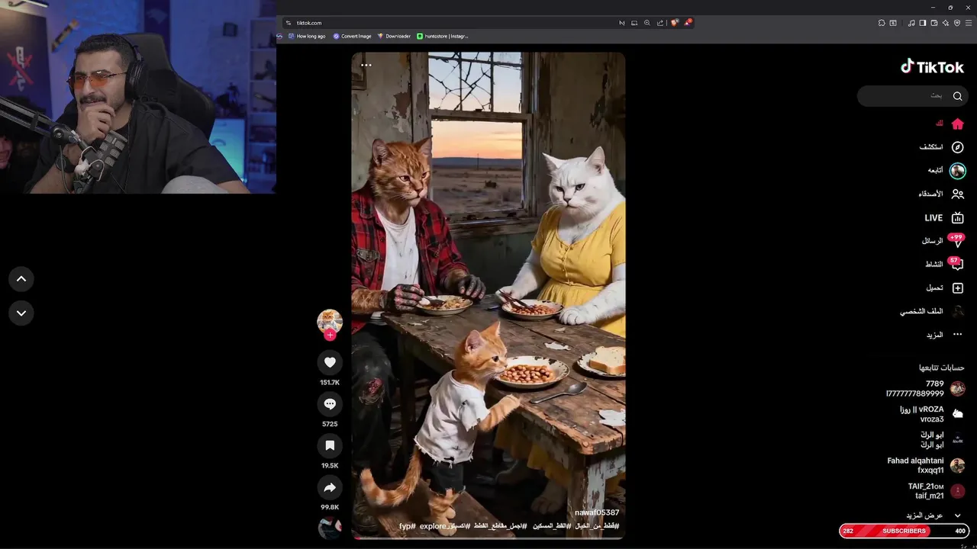Open site settings icon in address bar
The height and width of the screenshot is (549, 977).
288,23
